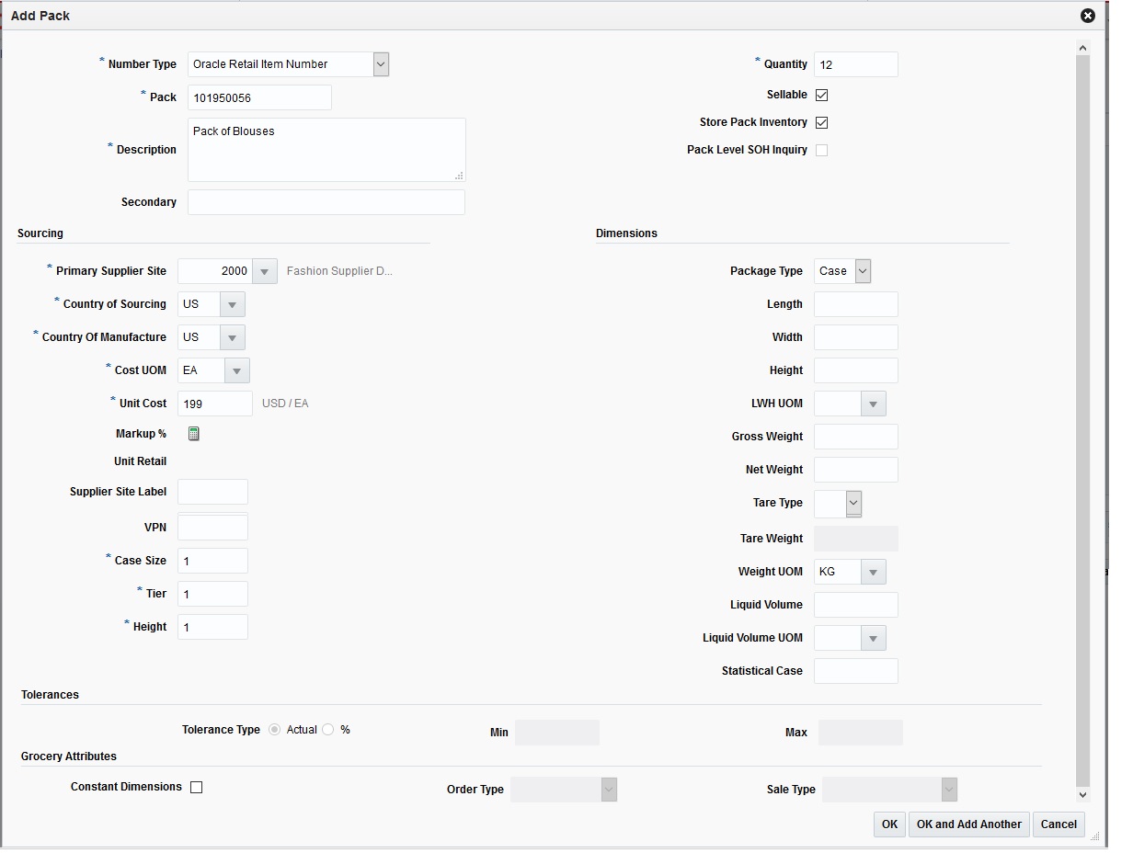Image resolution: width=1133 pixels, height=853 pixels.
Task: Open the Package Type dropdown
Action: point(862,270)
